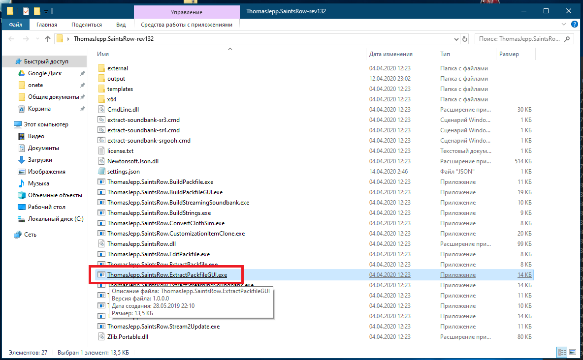Open the Музыка library
Viewport: 583px width, 360px height.
point(38,183)
